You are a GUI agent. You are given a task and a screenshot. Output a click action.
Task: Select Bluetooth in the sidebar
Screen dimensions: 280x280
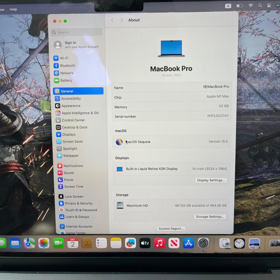click(x=67, y=66)
